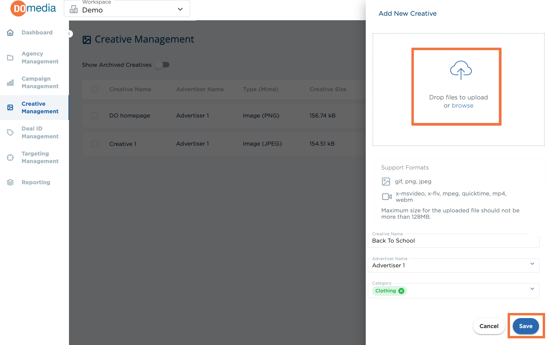
Task: Expand the Category dropdown chevron
Action: (532, 289)
